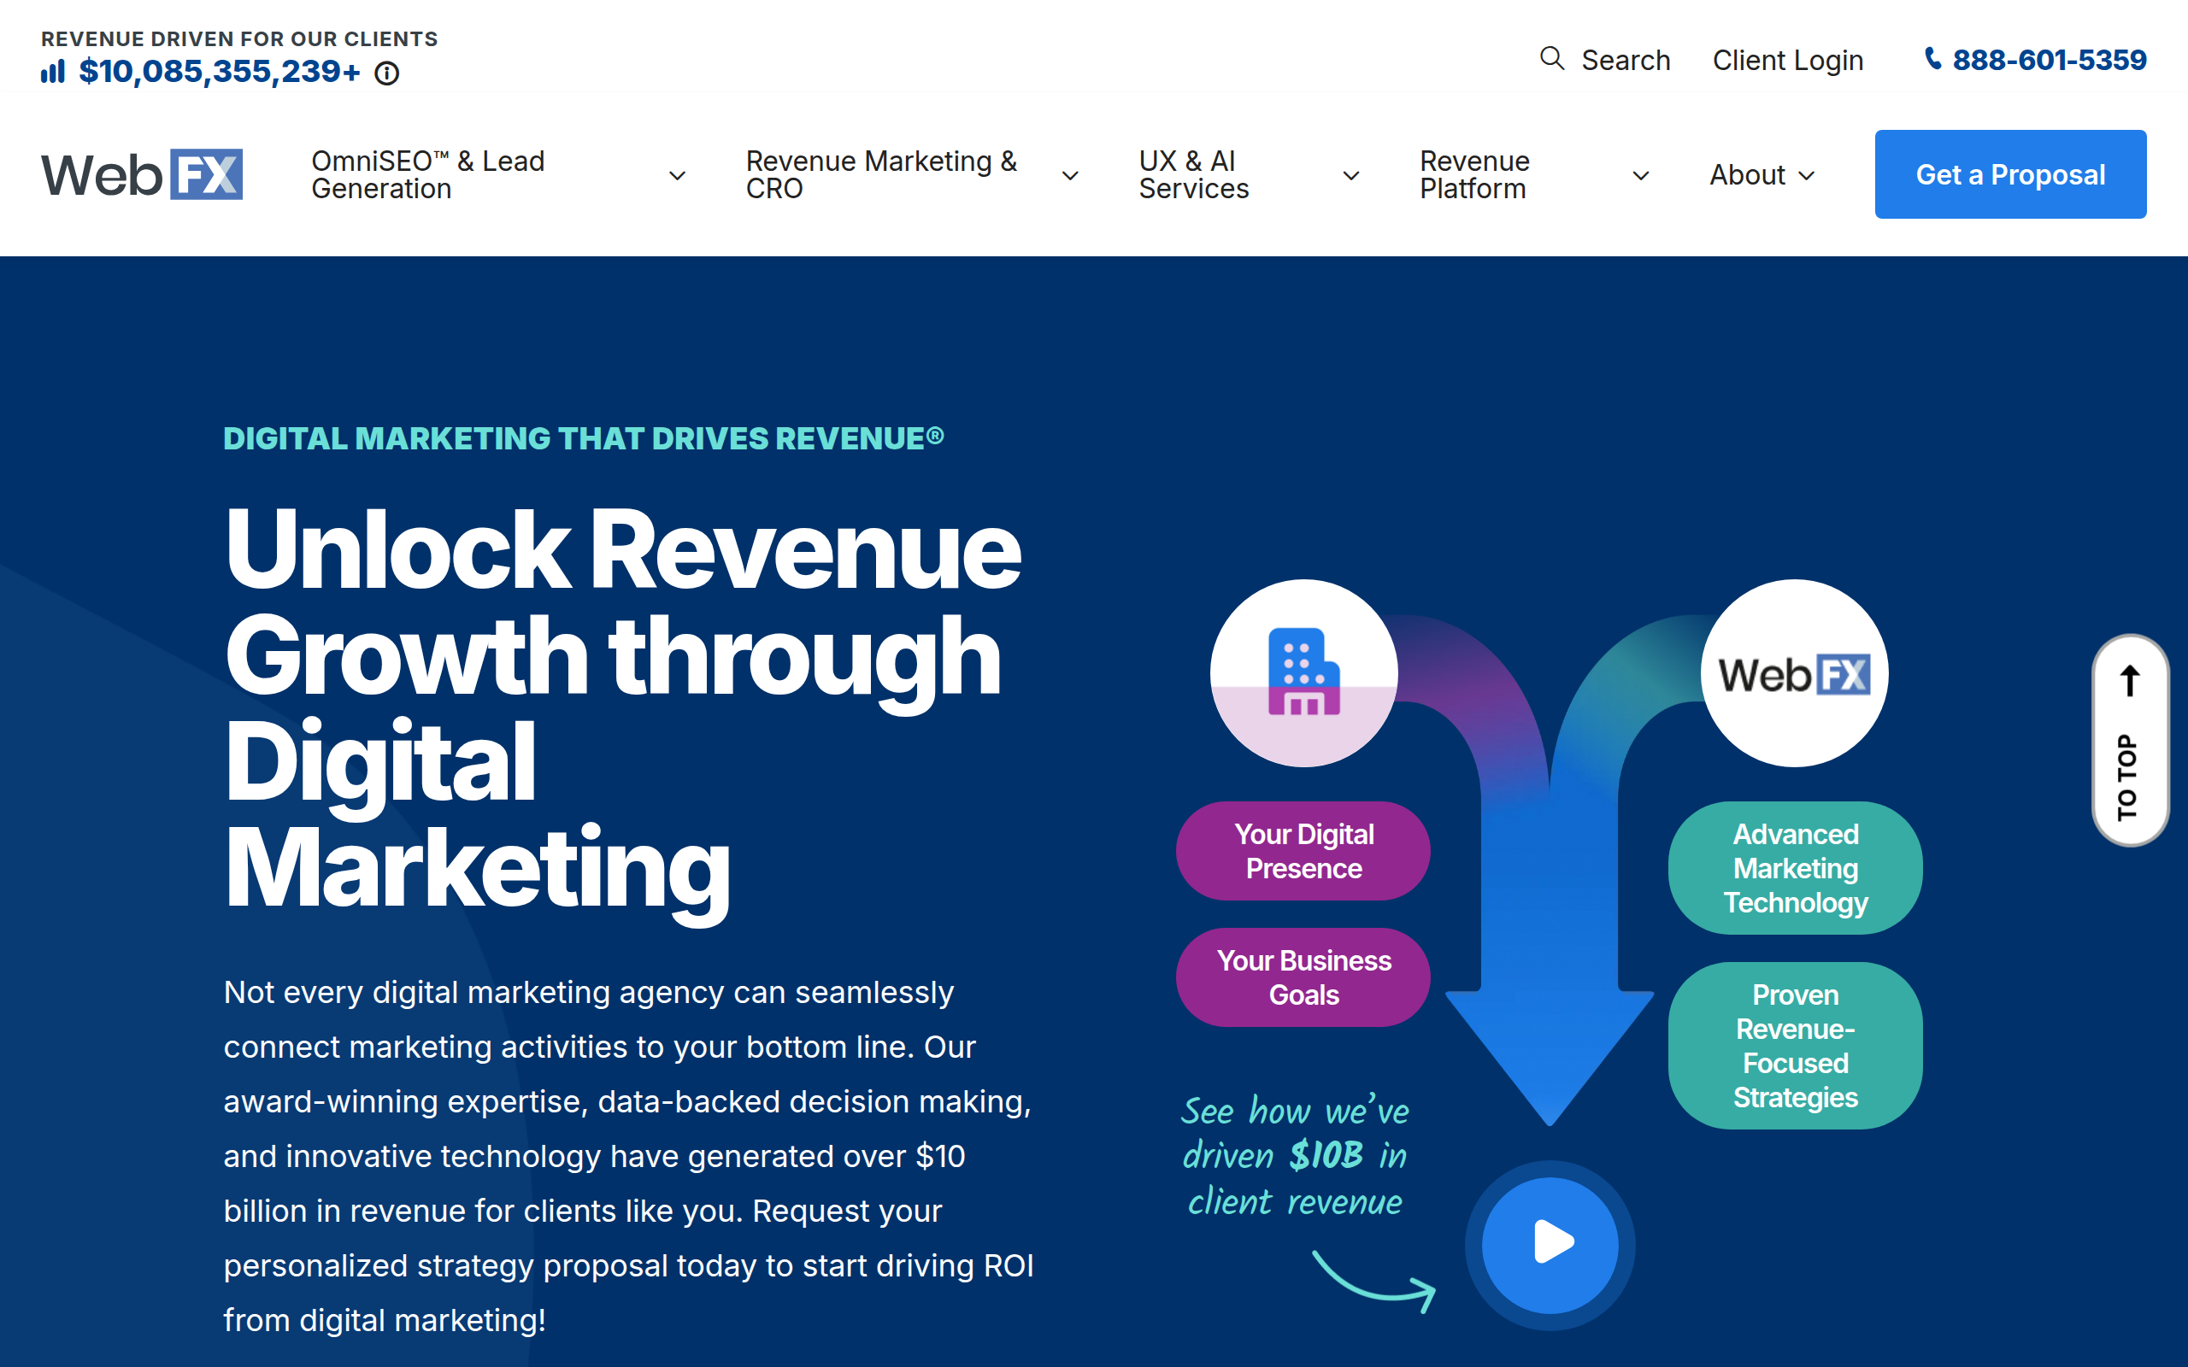
Task: Expand chevron beside Revenue Marketing & CRO
Action: (x=1070, y=175)
